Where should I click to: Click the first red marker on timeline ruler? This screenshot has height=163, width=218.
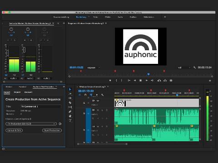tap(124, 90)
